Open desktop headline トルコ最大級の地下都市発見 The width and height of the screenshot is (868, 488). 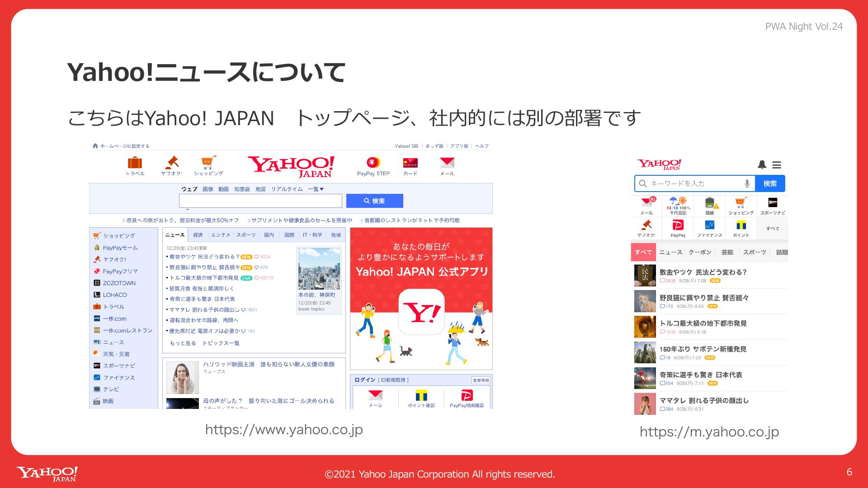(x=203, y=278)
